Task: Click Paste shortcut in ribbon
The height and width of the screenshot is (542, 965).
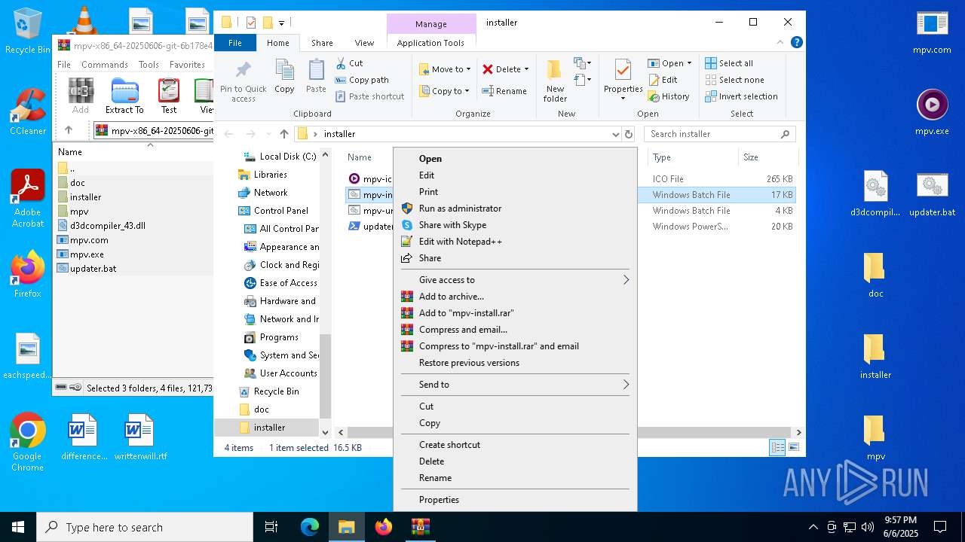Action: [369, 96]
